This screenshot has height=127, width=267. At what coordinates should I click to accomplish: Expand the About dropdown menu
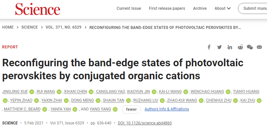223,8
